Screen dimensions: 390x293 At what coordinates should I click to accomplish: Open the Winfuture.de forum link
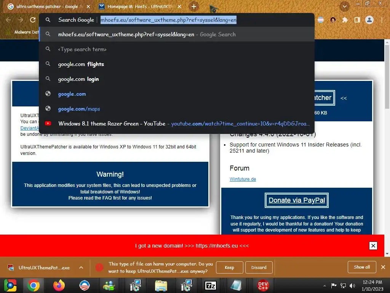click(243, 179)
